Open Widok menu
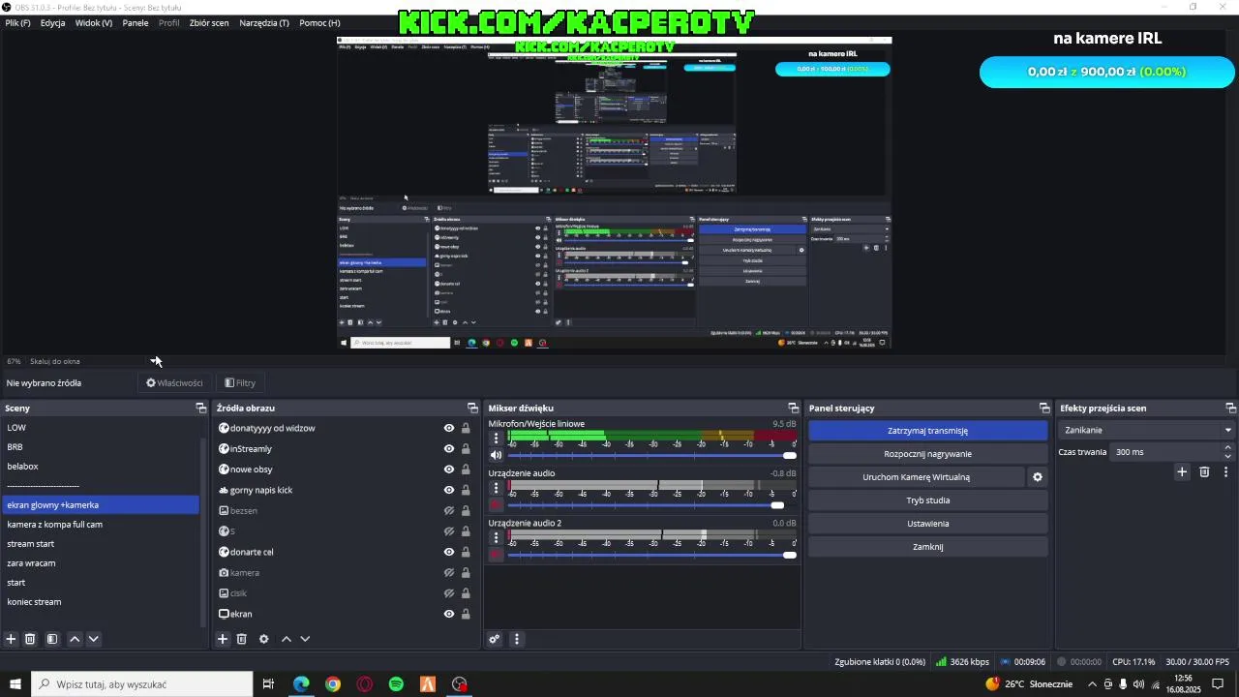This screenshot has height=697, width=1239. click(94, 22)
